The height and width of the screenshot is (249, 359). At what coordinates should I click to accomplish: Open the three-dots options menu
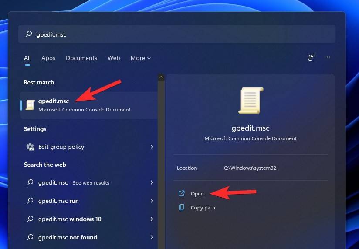[x=327, y=57]
